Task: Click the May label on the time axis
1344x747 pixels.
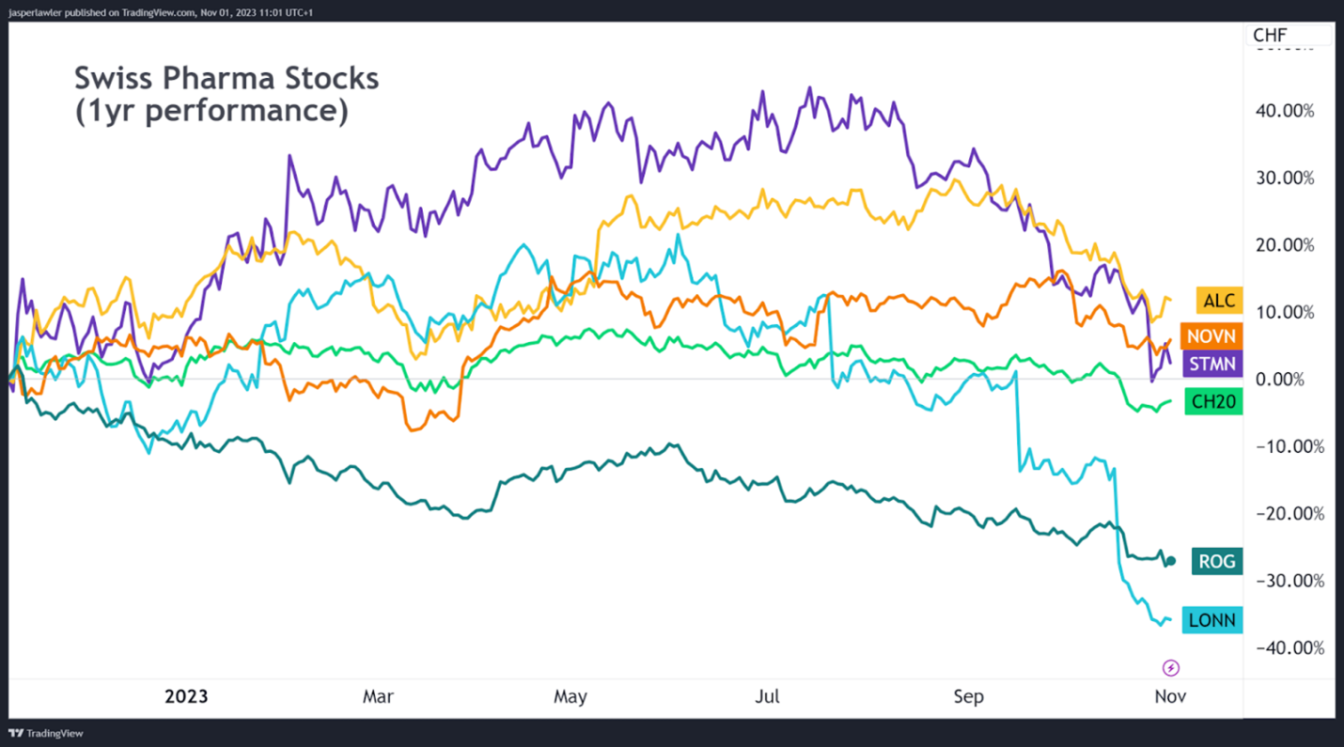Action: 570,697
